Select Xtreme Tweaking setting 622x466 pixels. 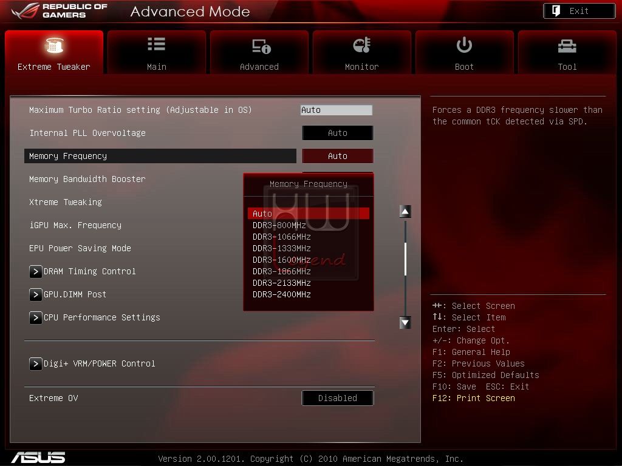coord(66,202)
